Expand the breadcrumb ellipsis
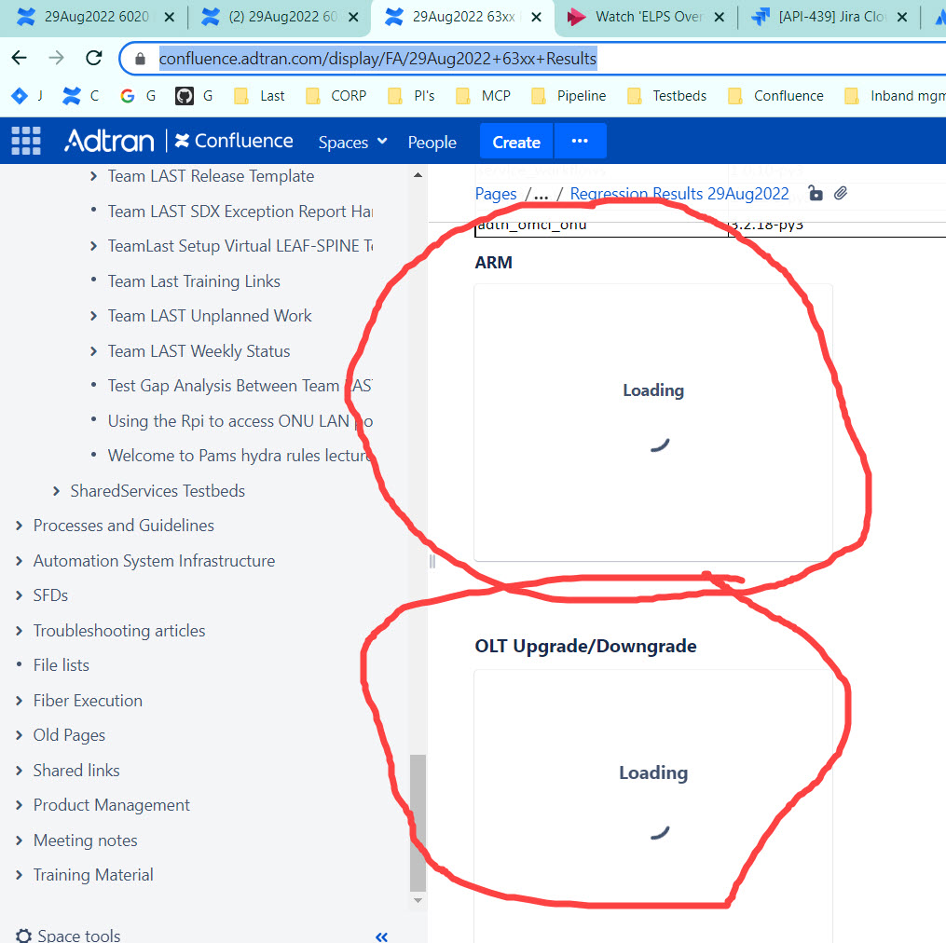 tap(542, 194)
